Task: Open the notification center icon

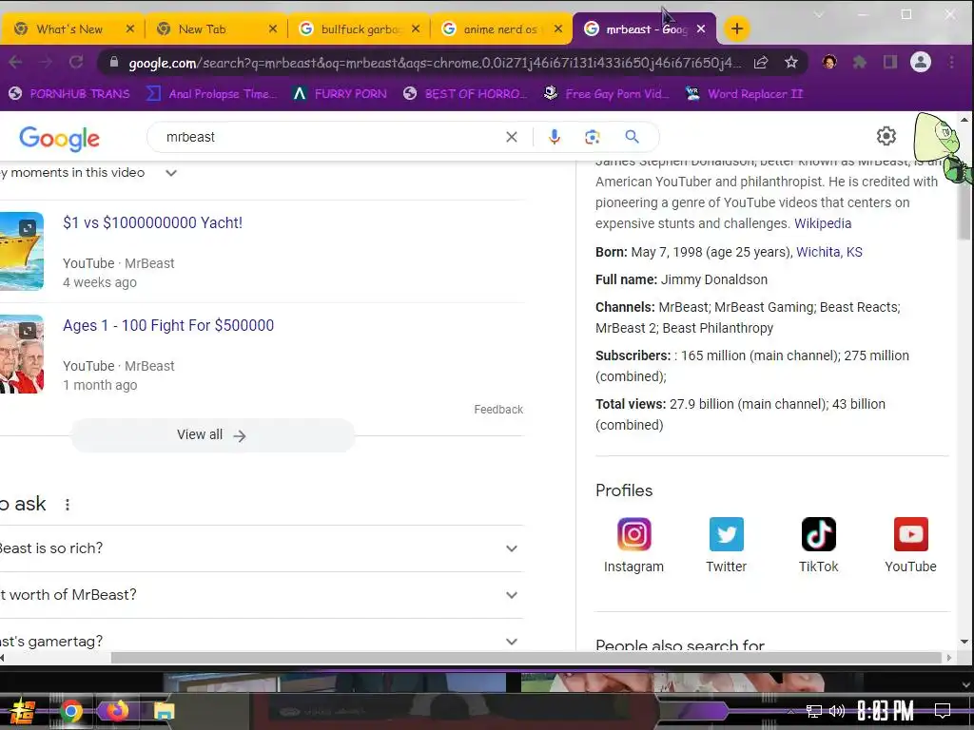Action: (x=943, y=711)
